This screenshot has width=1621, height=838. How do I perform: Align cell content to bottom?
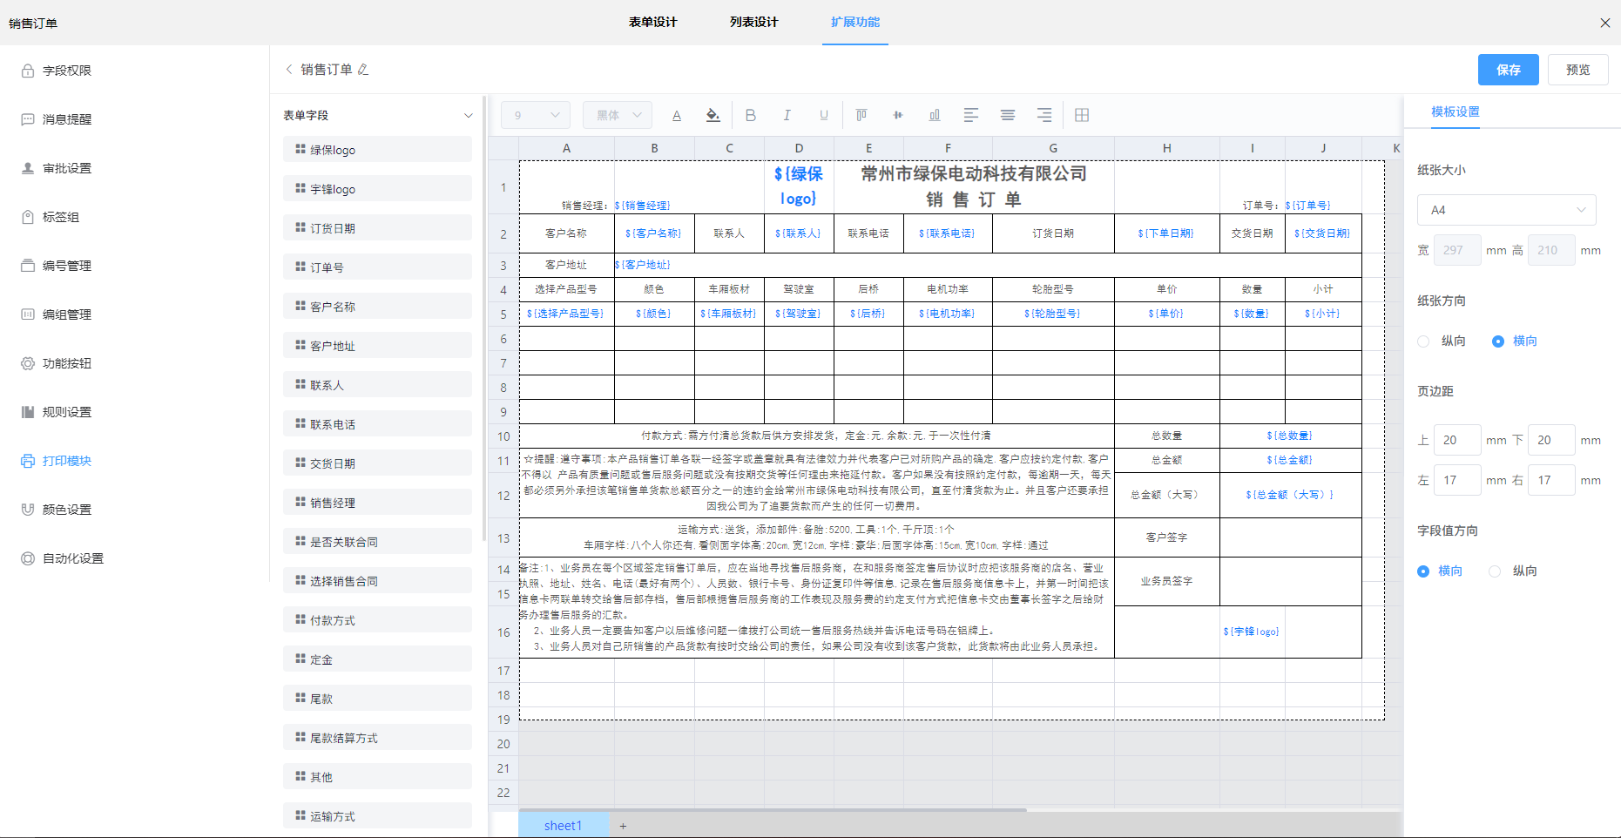[x=935, y=115]
